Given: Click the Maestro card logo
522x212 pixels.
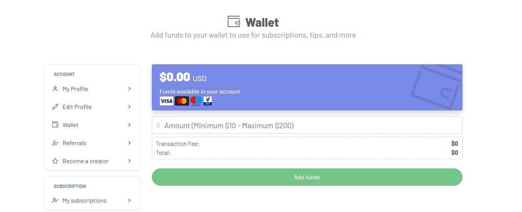Looking at the screenshot, I should (x=196, y=101).
